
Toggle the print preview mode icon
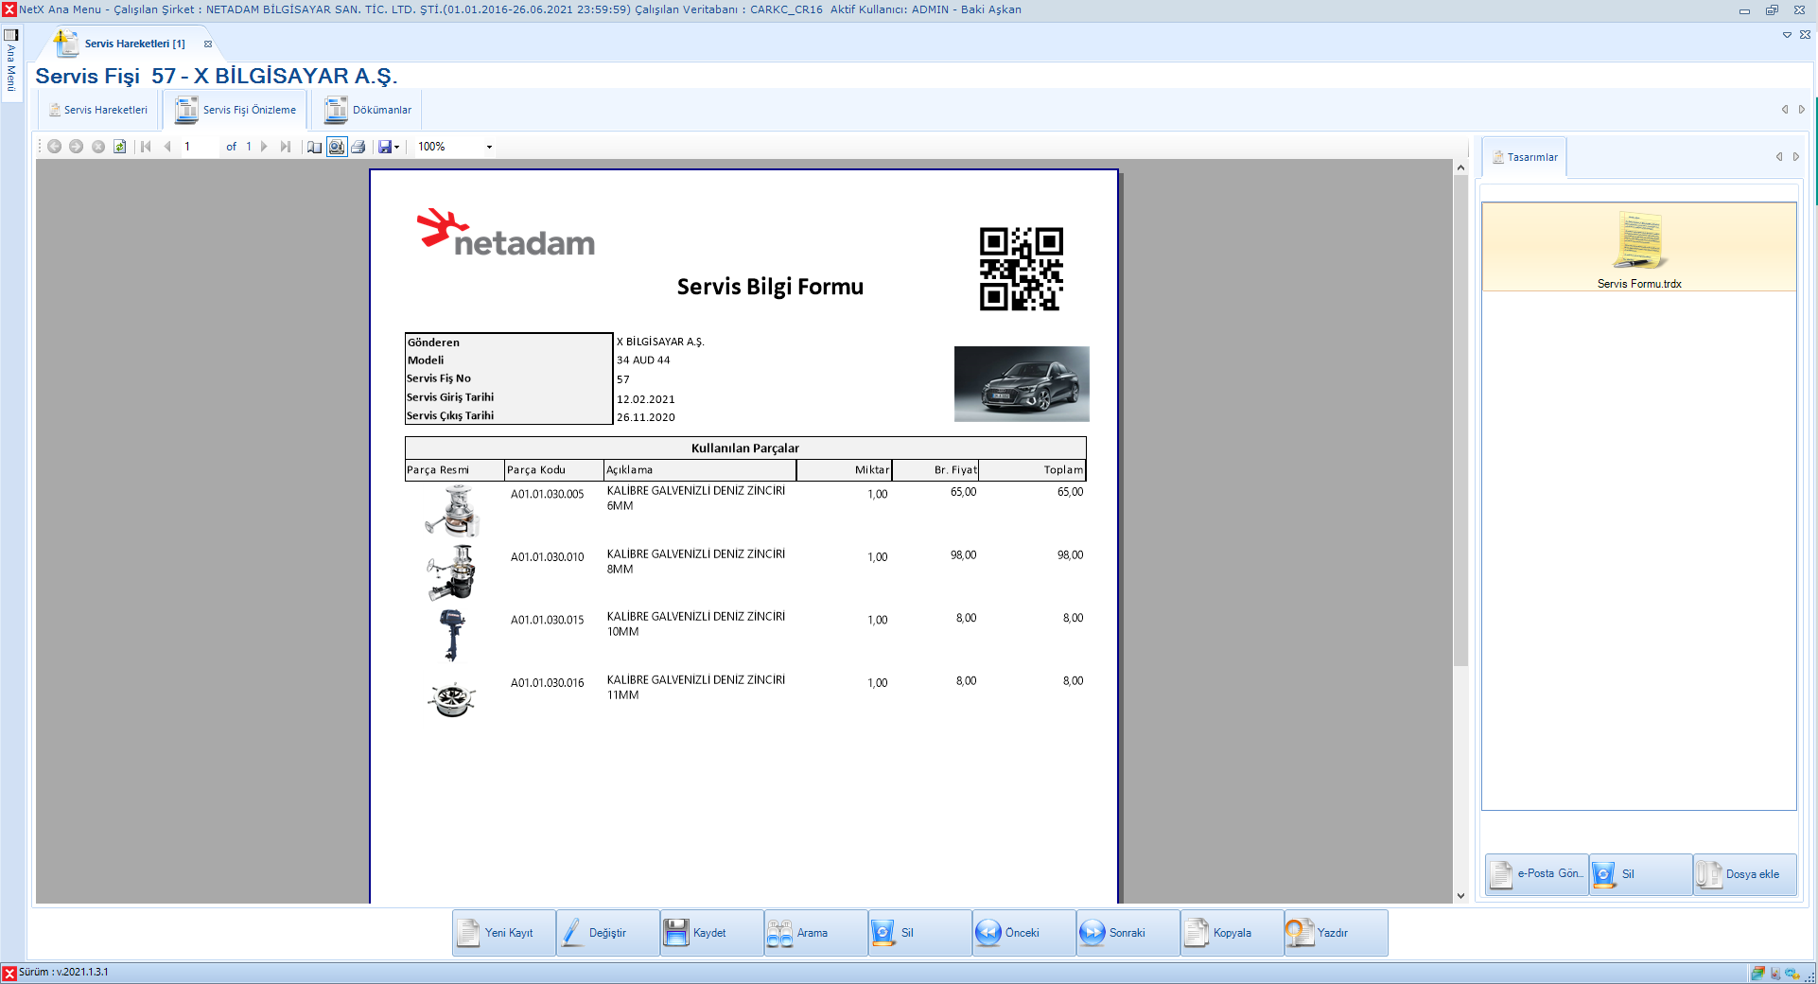337,147
